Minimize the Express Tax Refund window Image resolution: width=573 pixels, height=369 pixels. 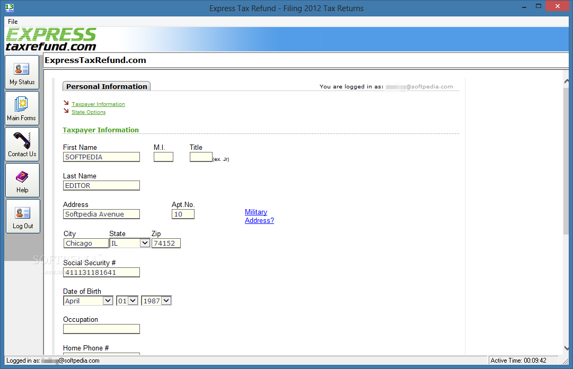[x=524, y=6]
